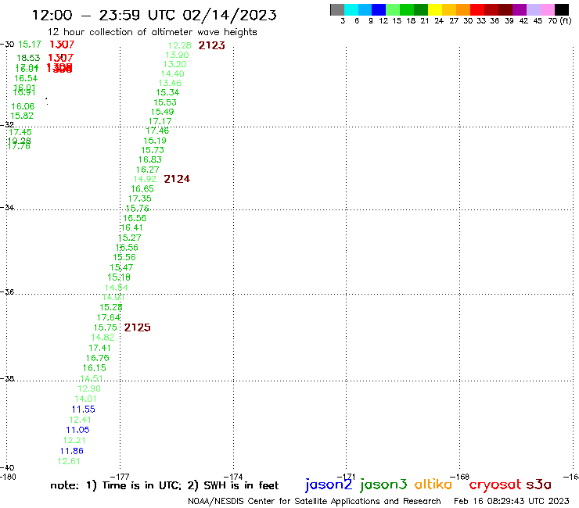This screenshot has height=508, width=579.
Task: Click the gray legend color swatch
Action: (x=337, y=9)
